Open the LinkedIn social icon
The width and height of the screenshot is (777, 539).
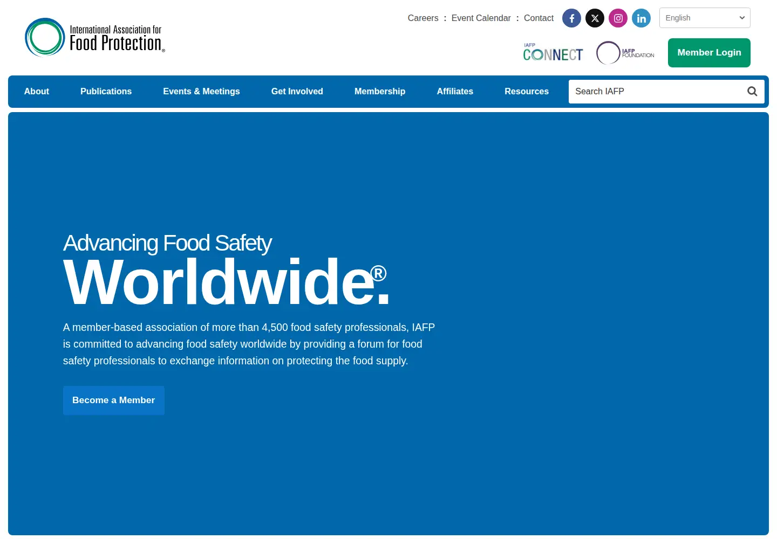click(641, 18)
